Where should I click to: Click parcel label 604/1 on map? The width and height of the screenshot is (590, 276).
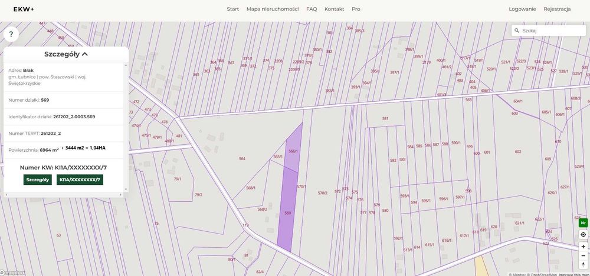tap(518, 101)
